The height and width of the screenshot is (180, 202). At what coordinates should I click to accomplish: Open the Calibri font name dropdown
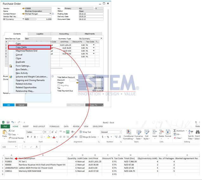click(42, 132)
